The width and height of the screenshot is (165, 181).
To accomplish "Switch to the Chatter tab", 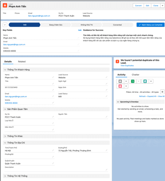I will 136,75.
